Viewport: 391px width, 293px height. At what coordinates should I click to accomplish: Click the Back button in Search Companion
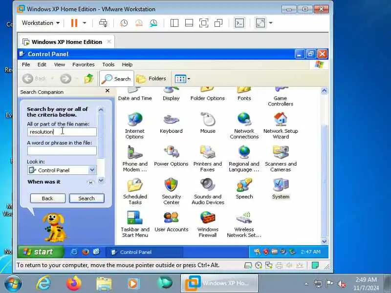coord(47,198)
